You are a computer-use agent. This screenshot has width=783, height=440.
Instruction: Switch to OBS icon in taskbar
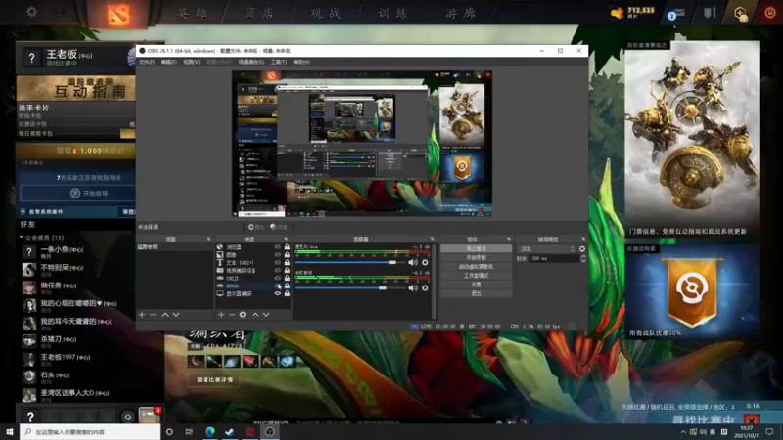coord(270,432)
